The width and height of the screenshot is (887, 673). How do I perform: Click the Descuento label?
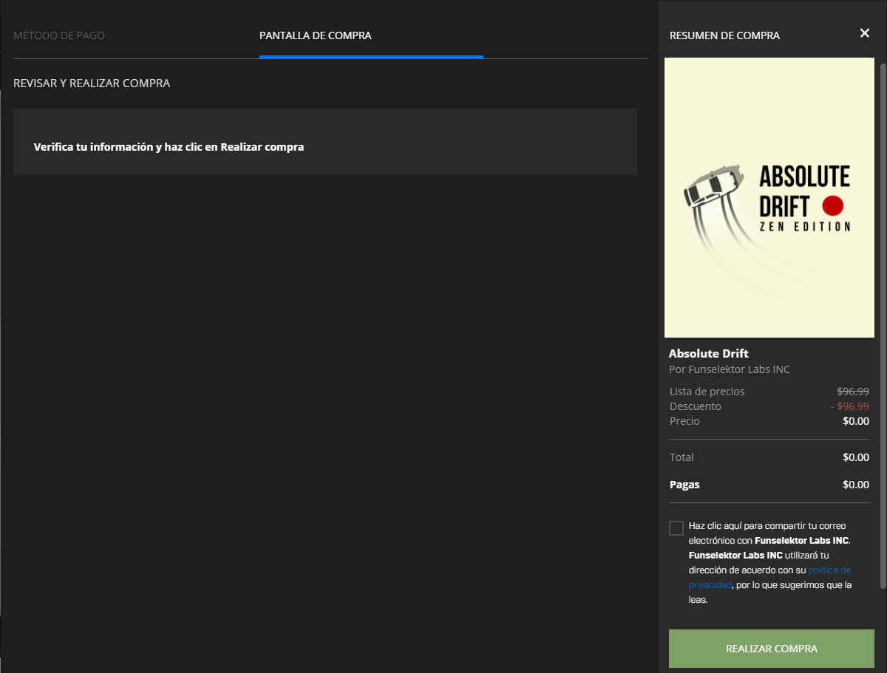(696, 406)
